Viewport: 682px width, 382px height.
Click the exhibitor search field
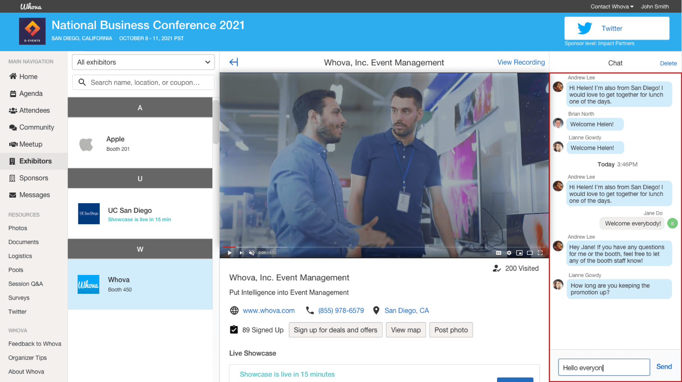pos(143,83)
